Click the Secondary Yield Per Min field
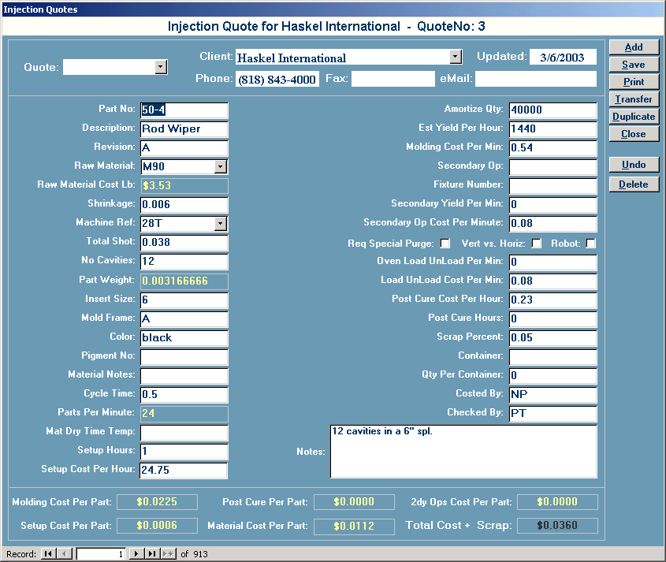666x562 pixels. 553,204
